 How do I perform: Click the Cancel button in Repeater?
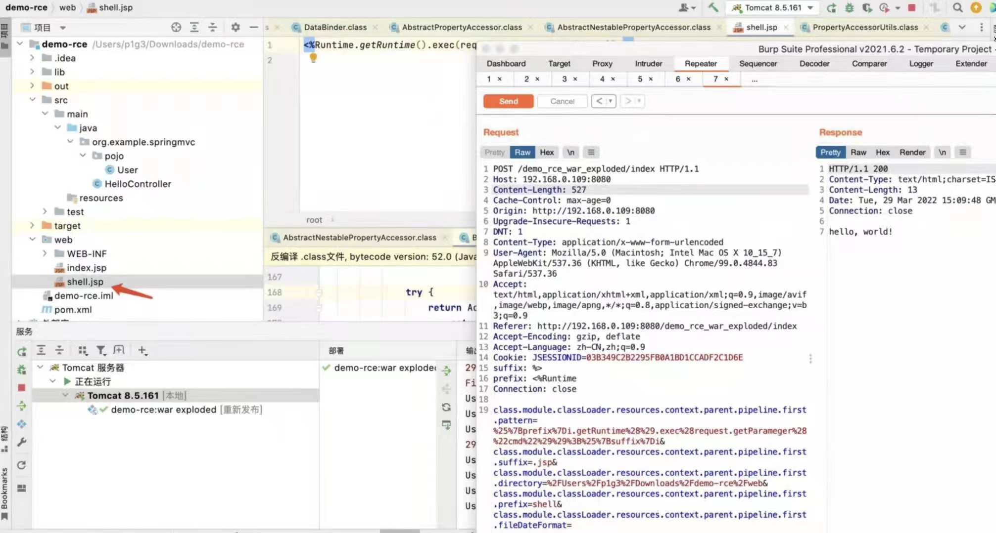click(562, 101)
